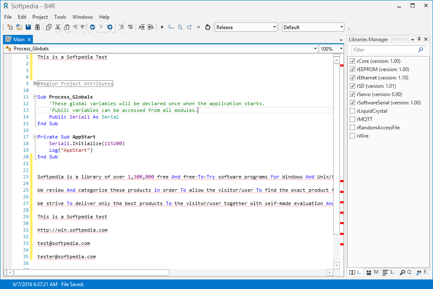Image resolution: width=433 pixels, height=289 pixels.
Task: Switch to the Quick Search bottom tab
Action: tap(406, 272)
